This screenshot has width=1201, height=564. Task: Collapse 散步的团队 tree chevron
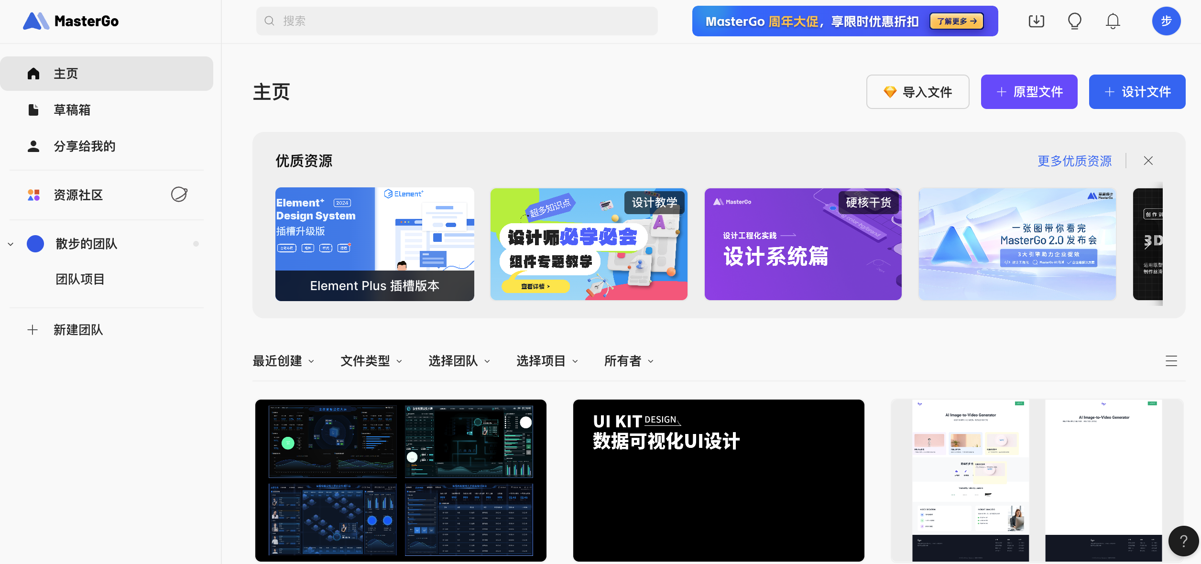[11, 244]
